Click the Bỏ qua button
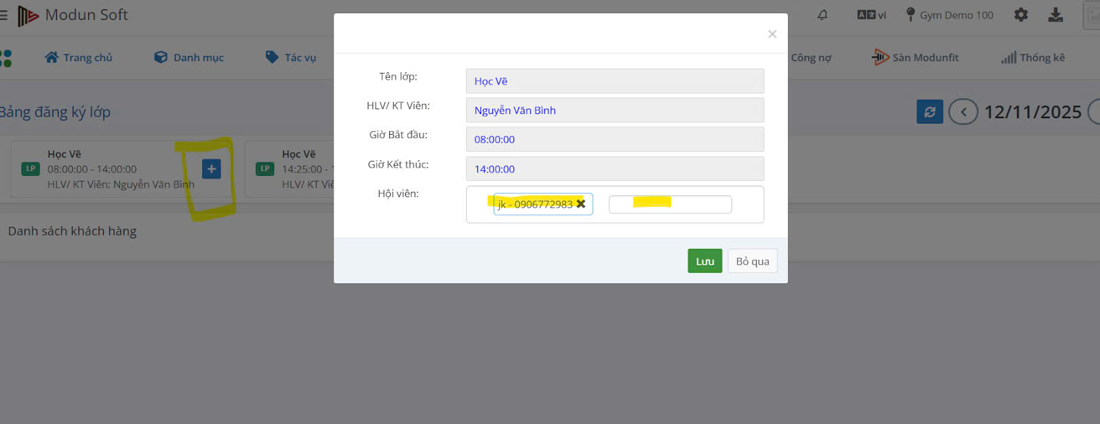Screen dimensions: 1100x424 click(752, 261)
